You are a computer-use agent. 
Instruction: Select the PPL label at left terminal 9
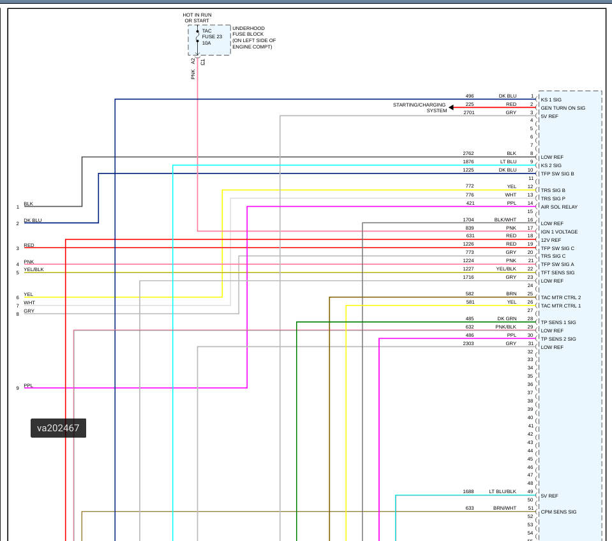[29, 385]
